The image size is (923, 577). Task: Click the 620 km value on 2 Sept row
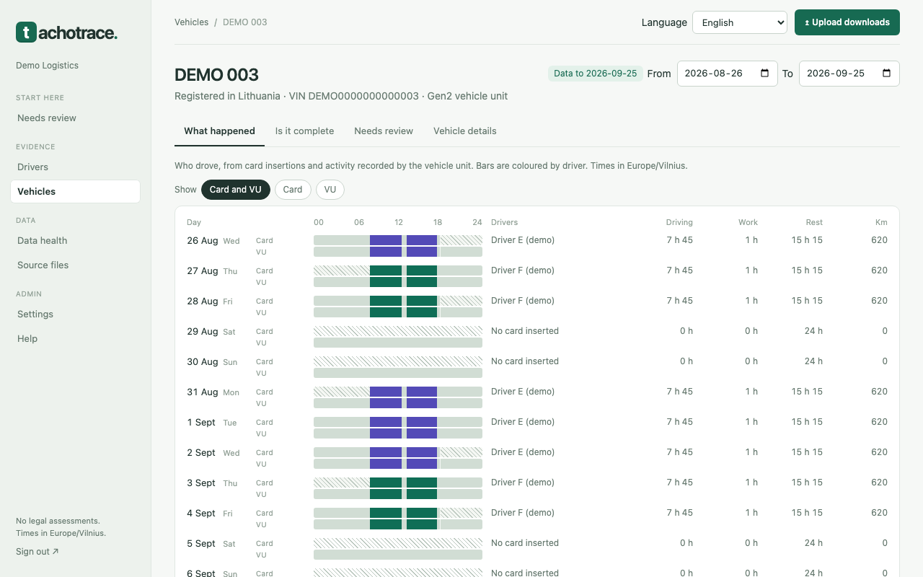879,452
